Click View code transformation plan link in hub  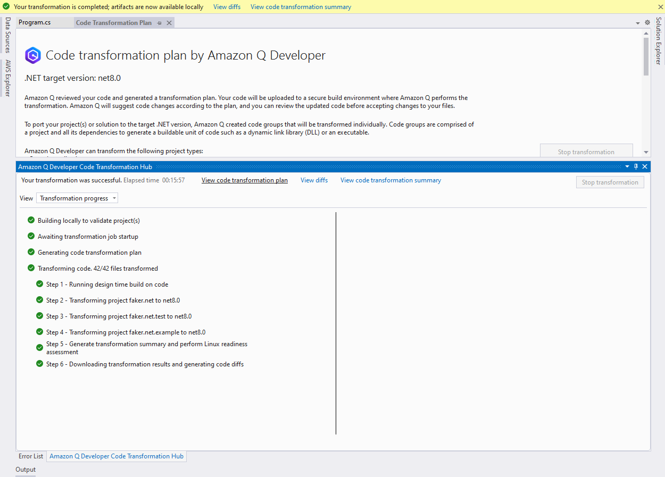coord(245,180)
